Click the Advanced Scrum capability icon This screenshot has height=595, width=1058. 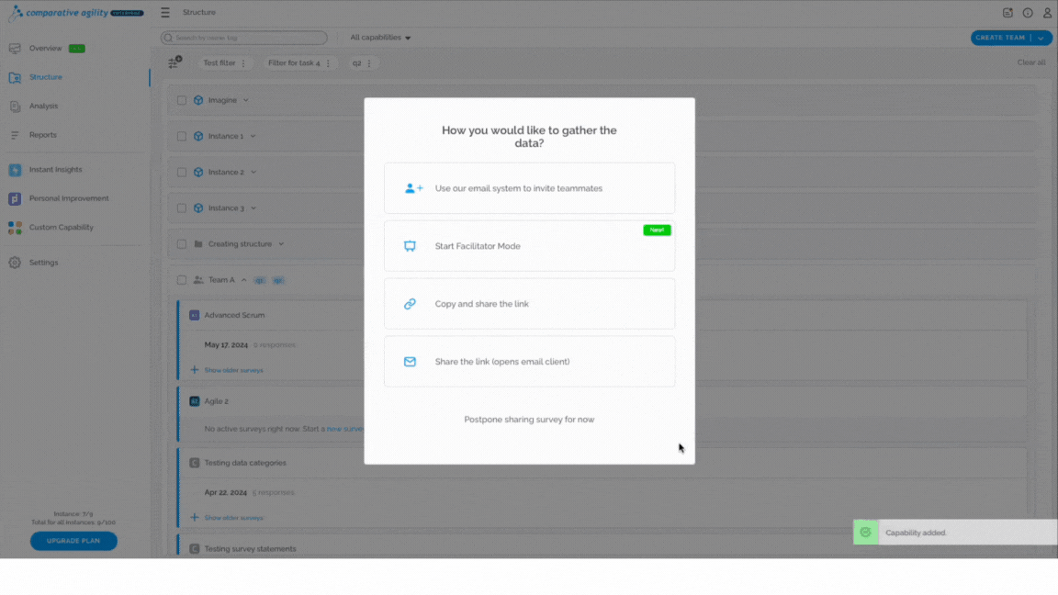click(x=195, y=315)
